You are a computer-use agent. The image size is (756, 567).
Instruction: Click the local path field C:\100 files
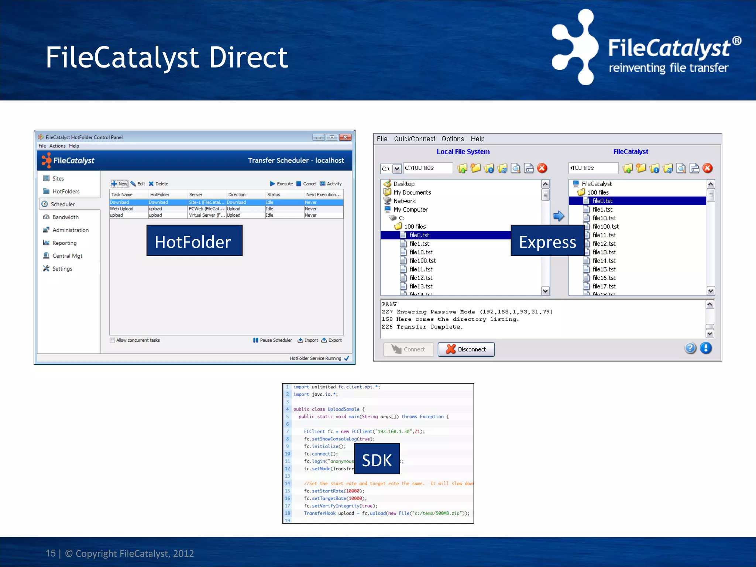[x=428, y=168]
